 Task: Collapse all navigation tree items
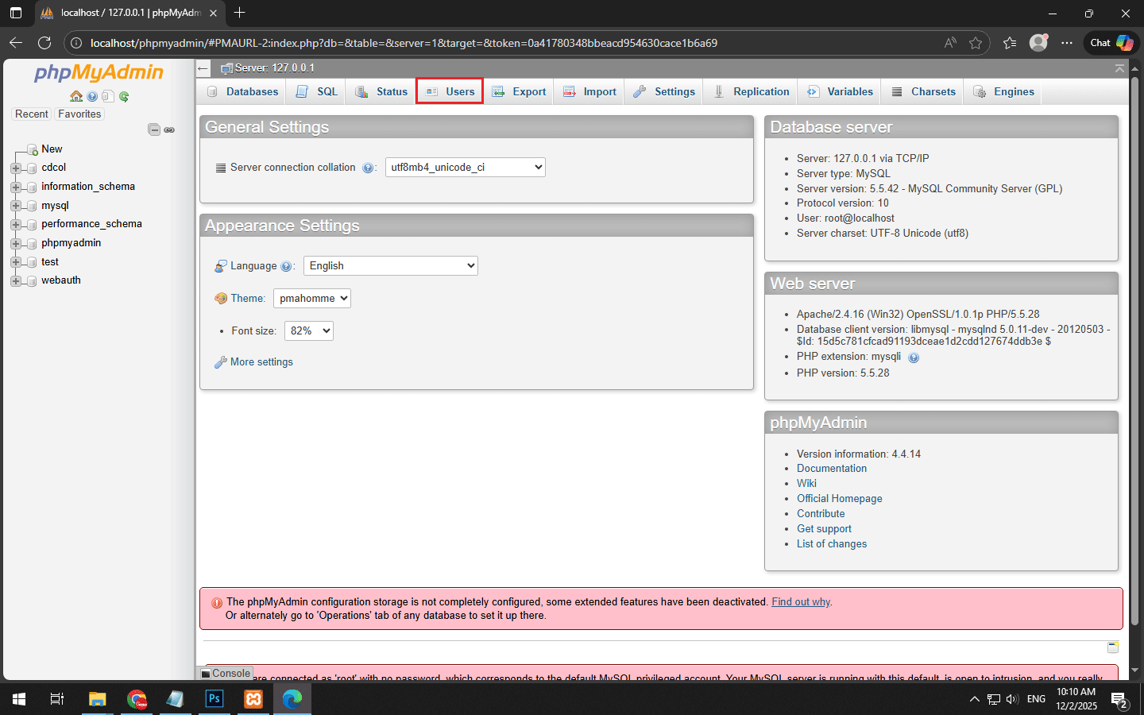pos(154,129)
